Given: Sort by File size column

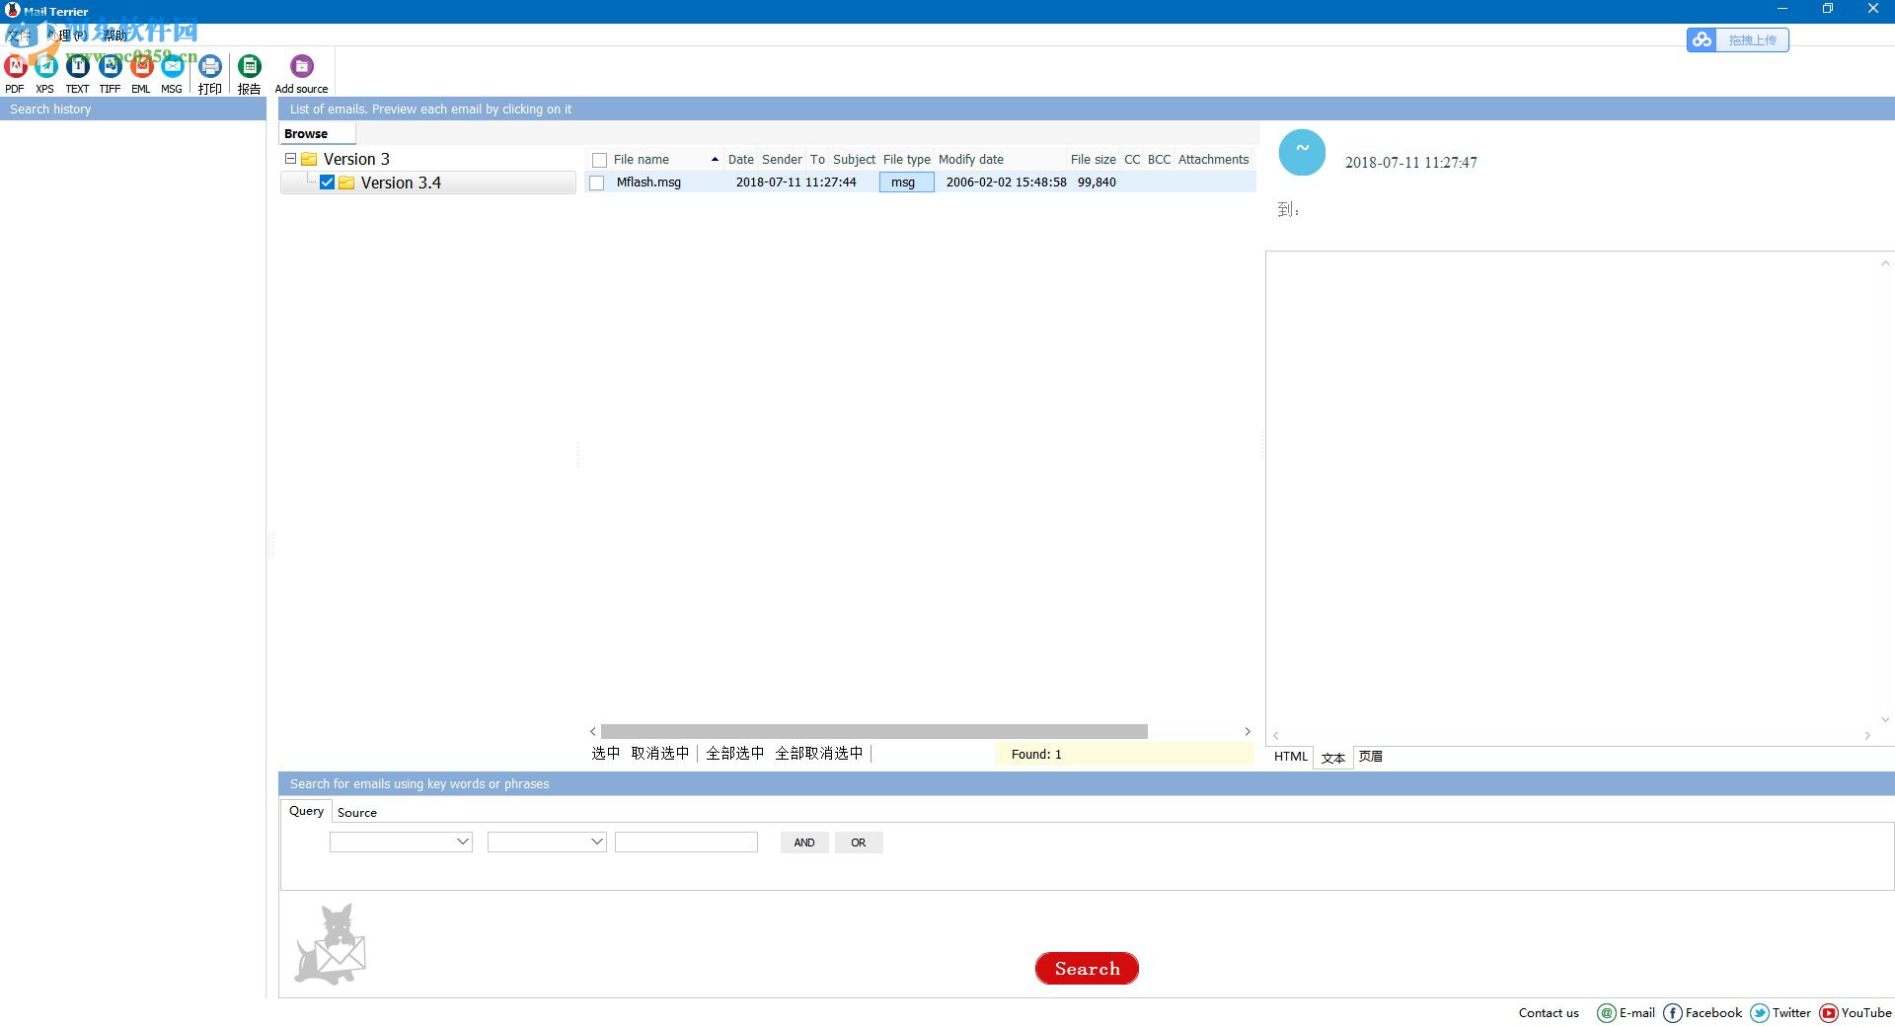Looking at the screenshot, I should pyautogui.click(x=1093, y=159).
